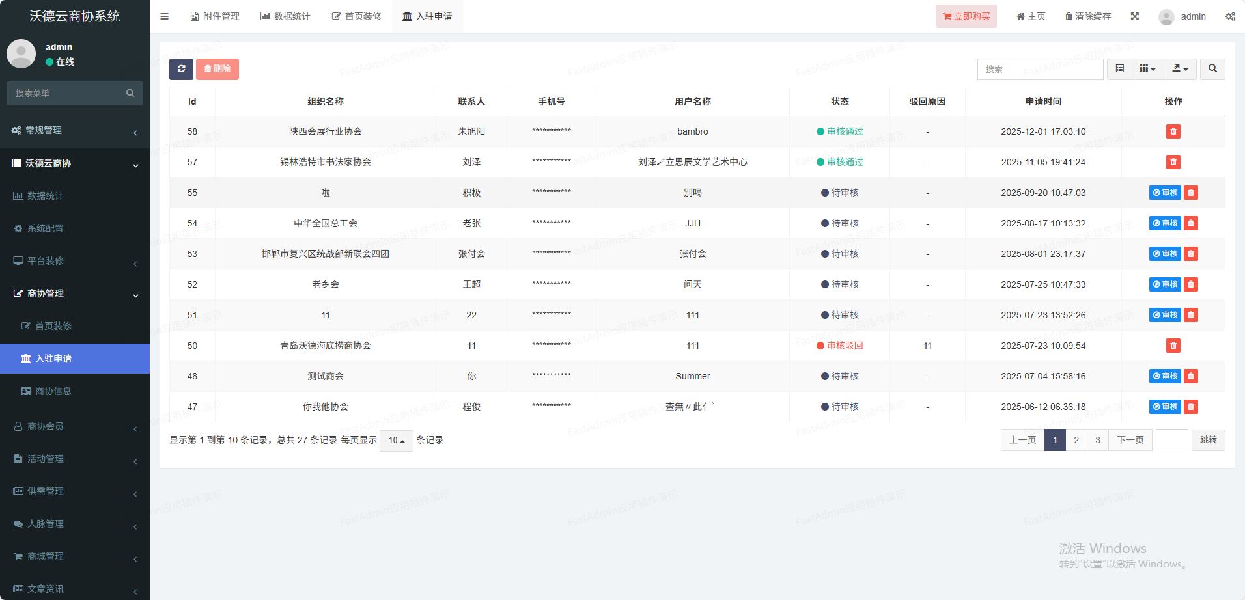Toggle the sidebar with hamburger icon

(165, 16)
